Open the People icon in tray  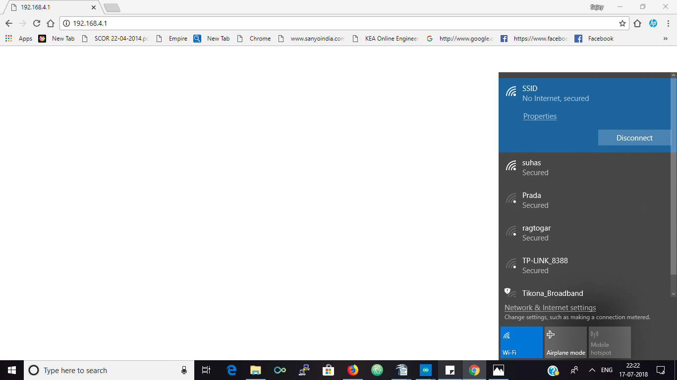(x=574, y=370)
